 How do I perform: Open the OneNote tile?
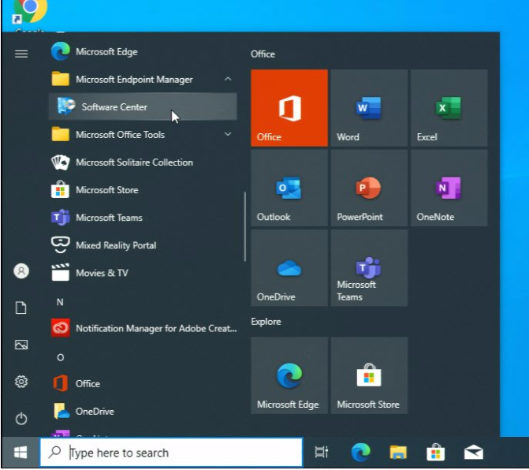(x=449, y=188)
